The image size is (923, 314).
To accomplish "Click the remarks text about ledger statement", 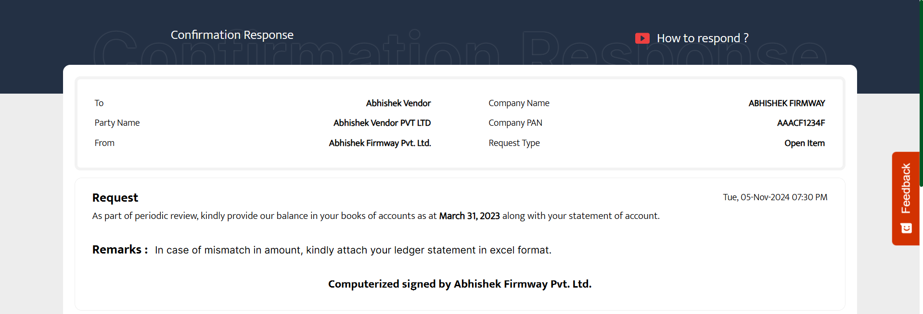I will (353, 250).
